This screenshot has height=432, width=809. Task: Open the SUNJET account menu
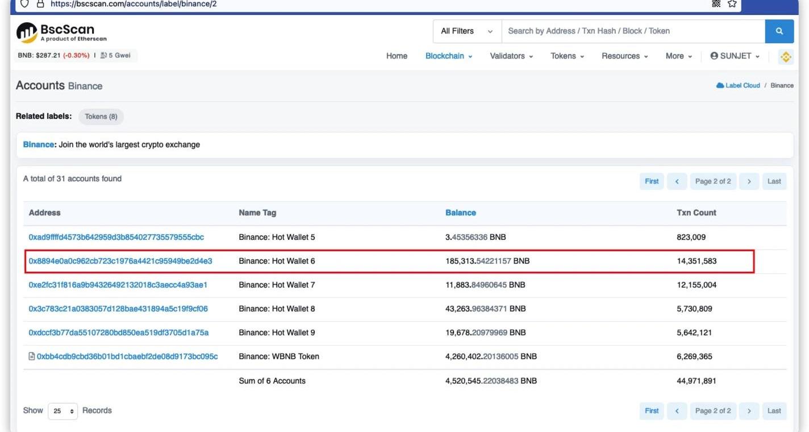[x=735, y=56]
